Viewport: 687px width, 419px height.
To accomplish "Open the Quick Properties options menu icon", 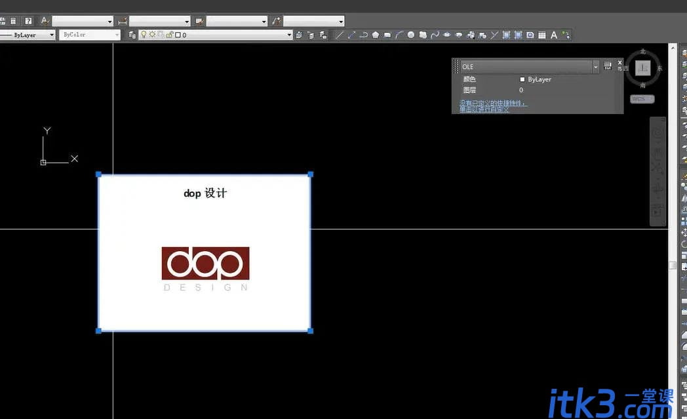I will [619, 68].
